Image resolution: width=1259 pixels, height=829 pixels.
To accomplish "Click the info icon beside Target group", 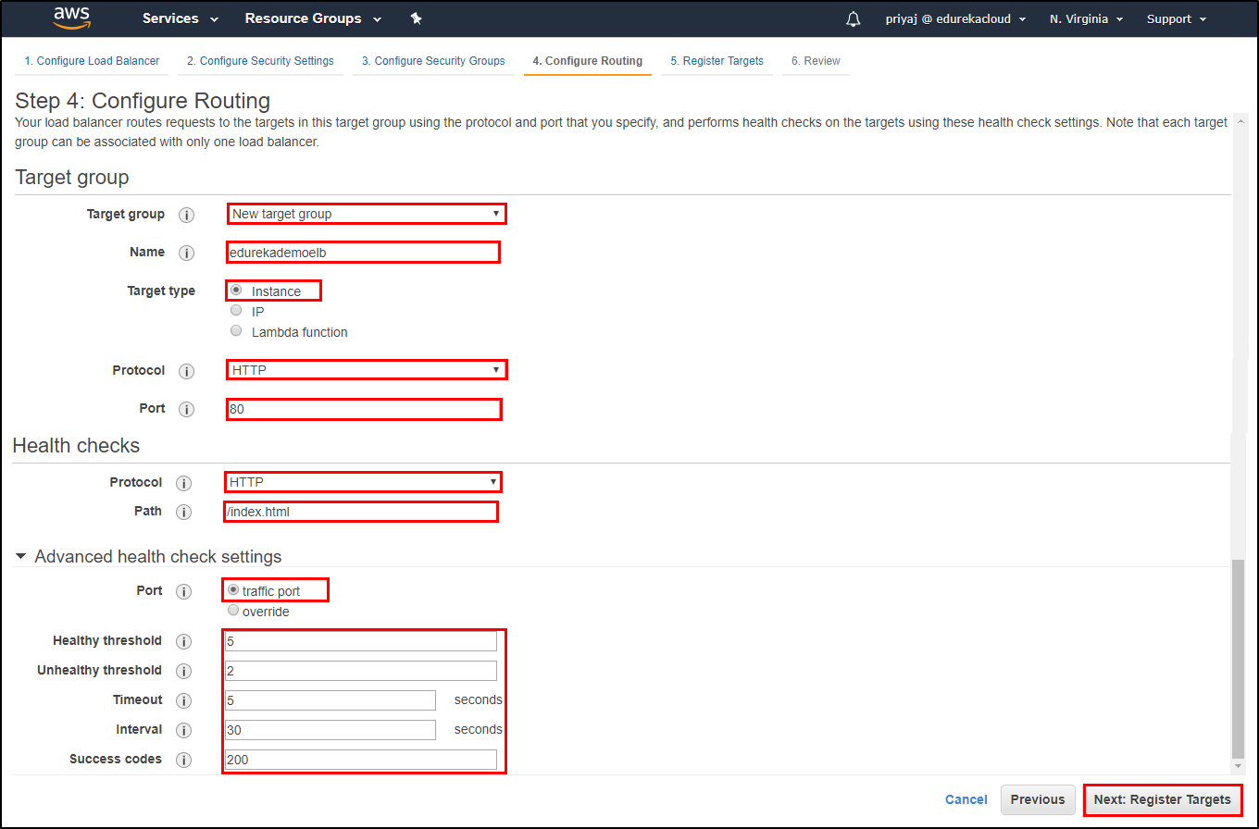I will 186,215.
